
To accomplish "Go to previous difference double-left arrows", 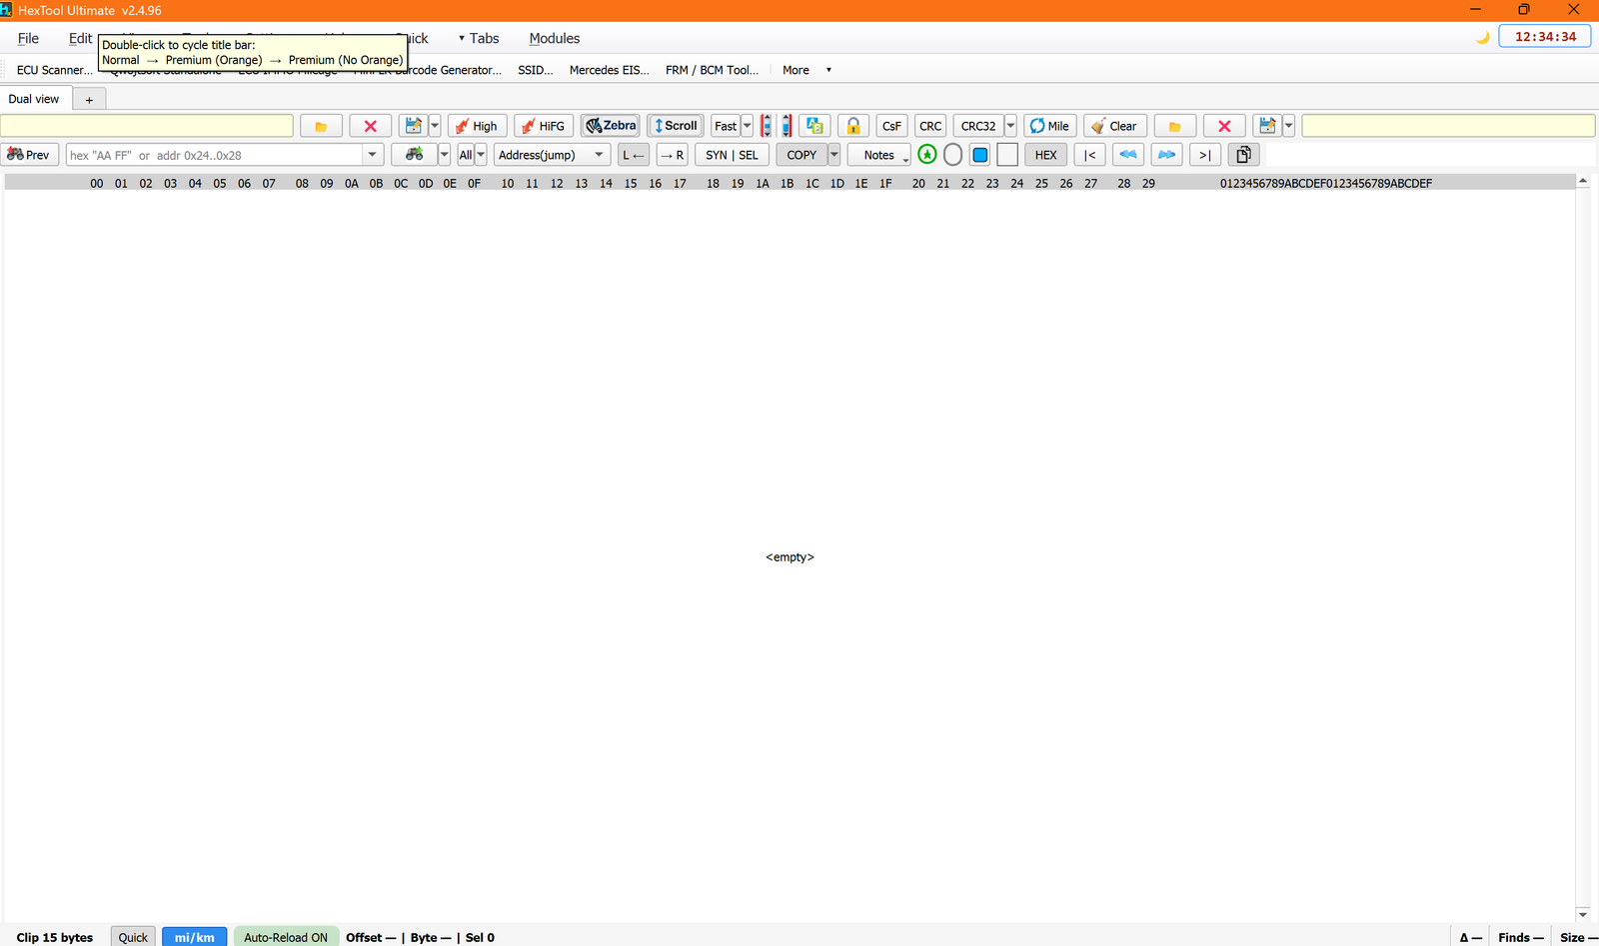I will [1128, 155].
